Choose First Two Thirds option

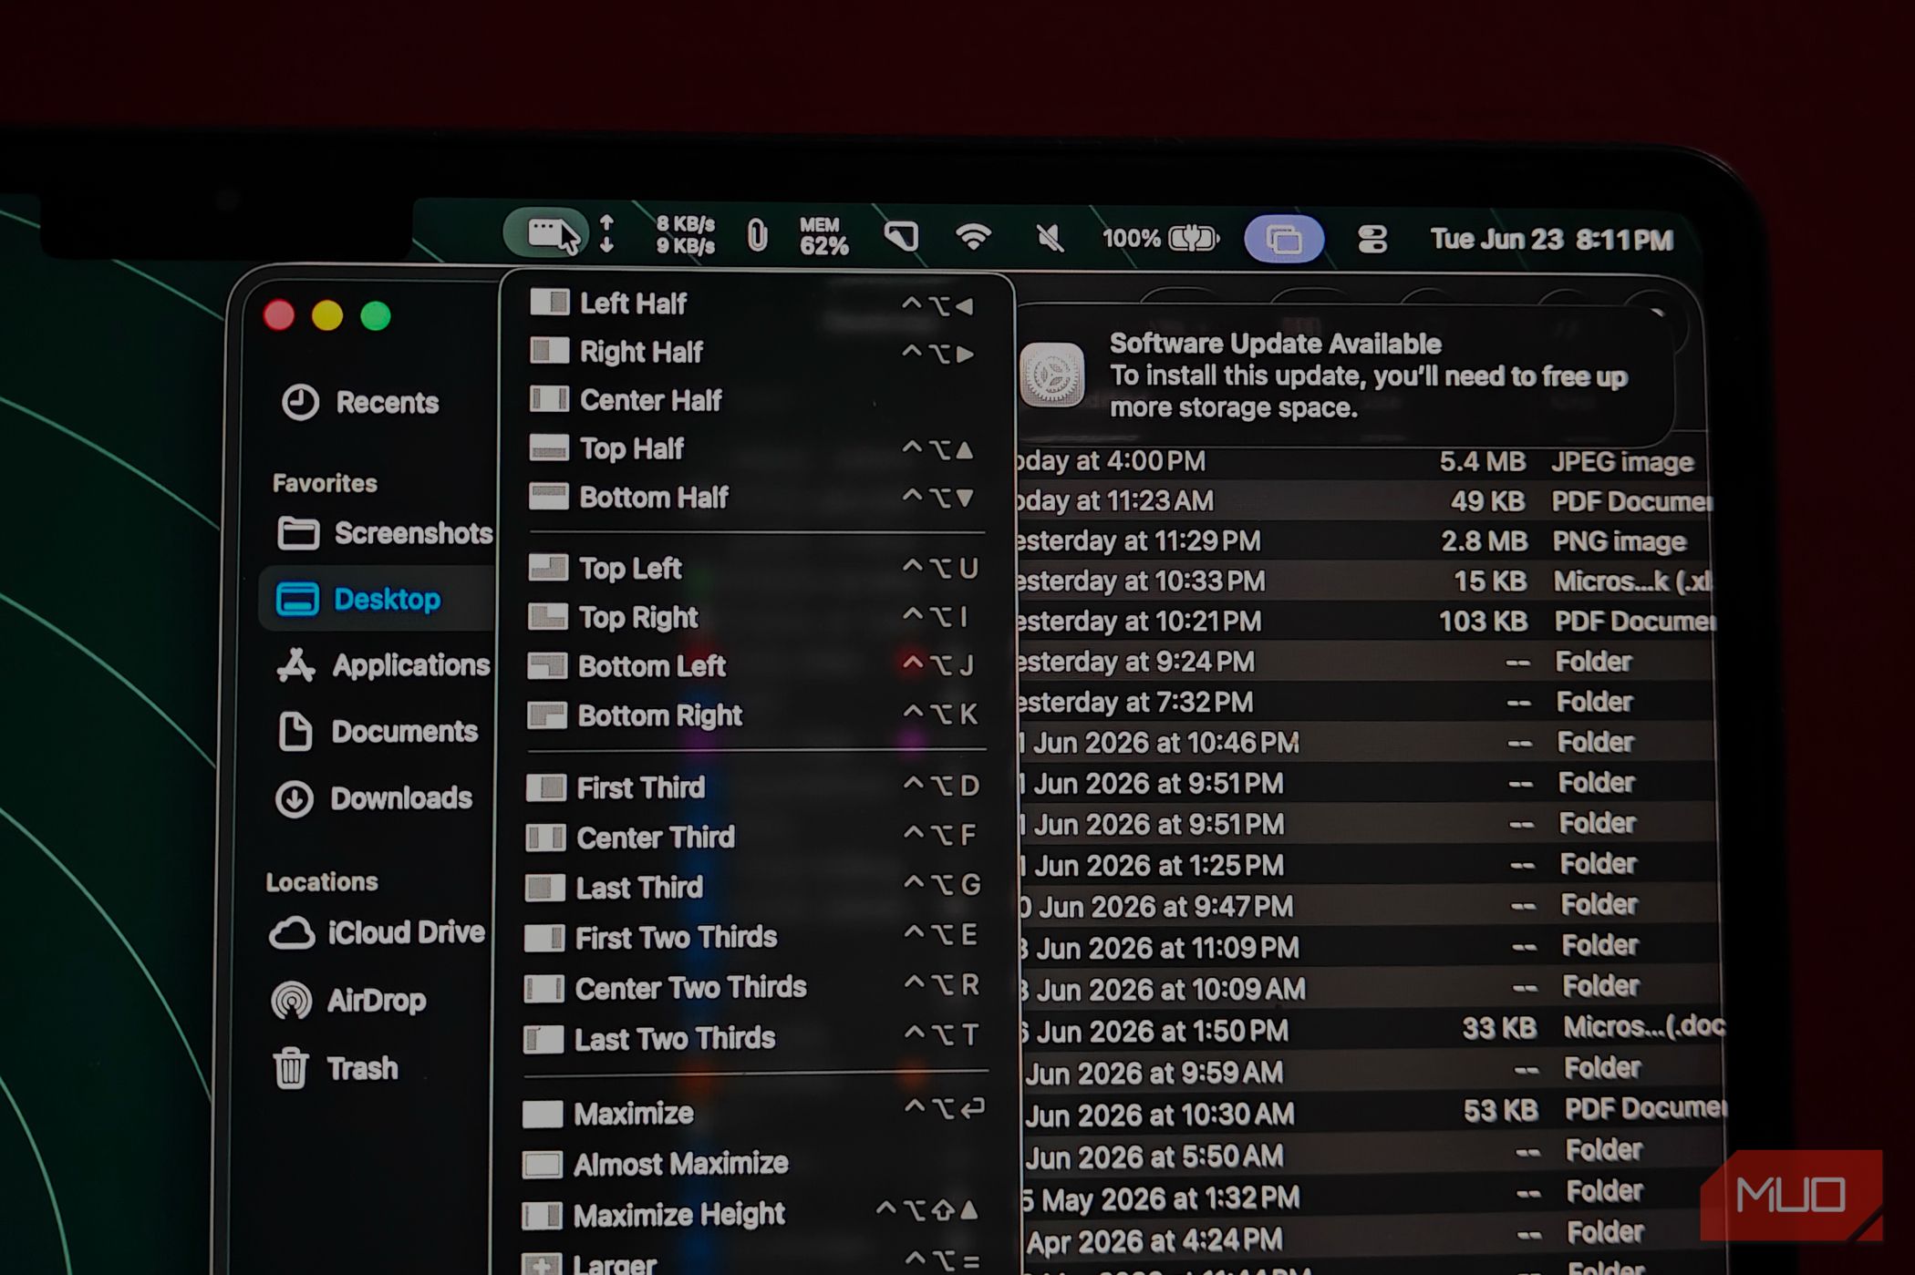[x=752, y=938]
